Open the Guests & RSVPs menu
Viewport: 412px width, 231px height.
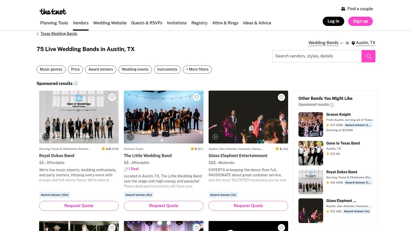[x=147, y=23]
